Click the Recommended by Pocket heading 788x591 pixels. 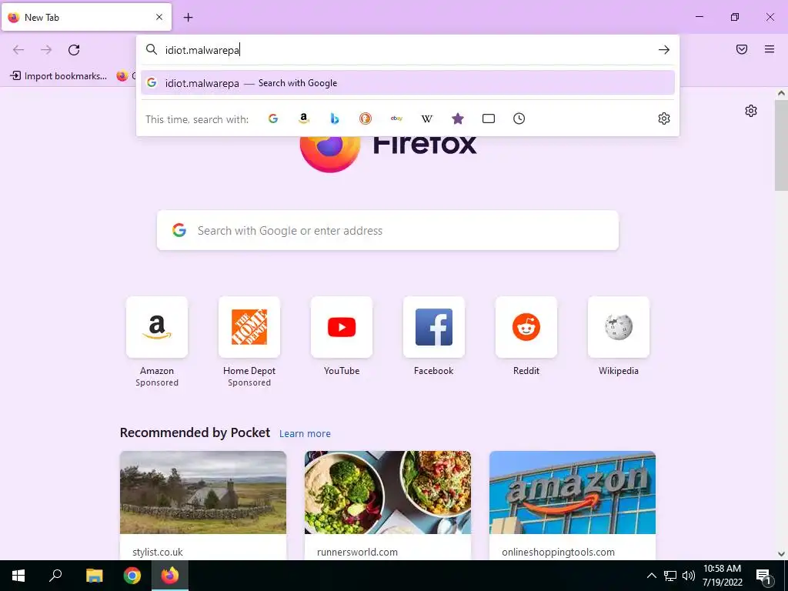click(195, 432)
